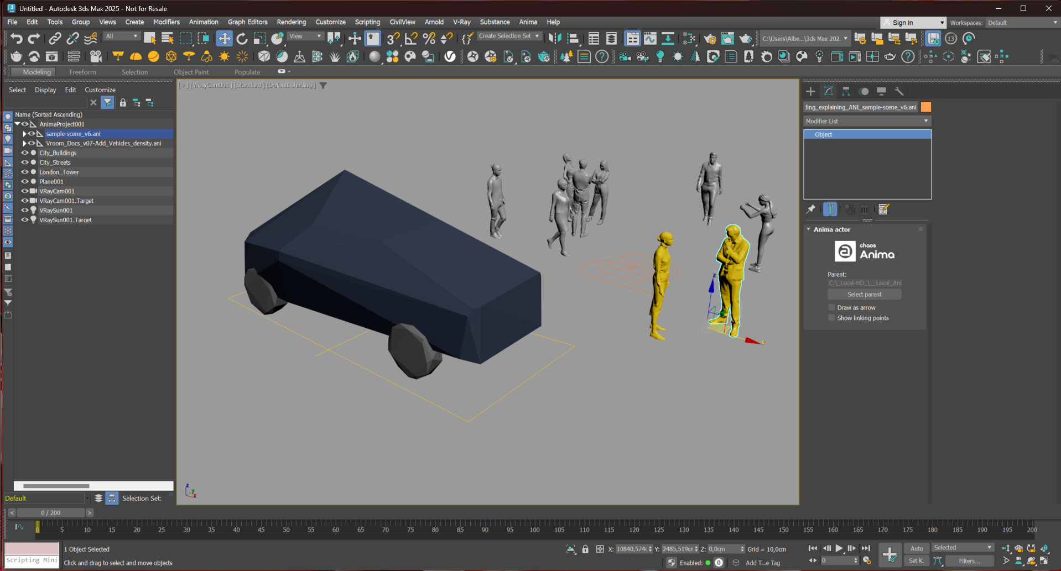Click the Pin Stack icon
The image size is (1061, 571).
pyautogui.click(x=810, y=209)
